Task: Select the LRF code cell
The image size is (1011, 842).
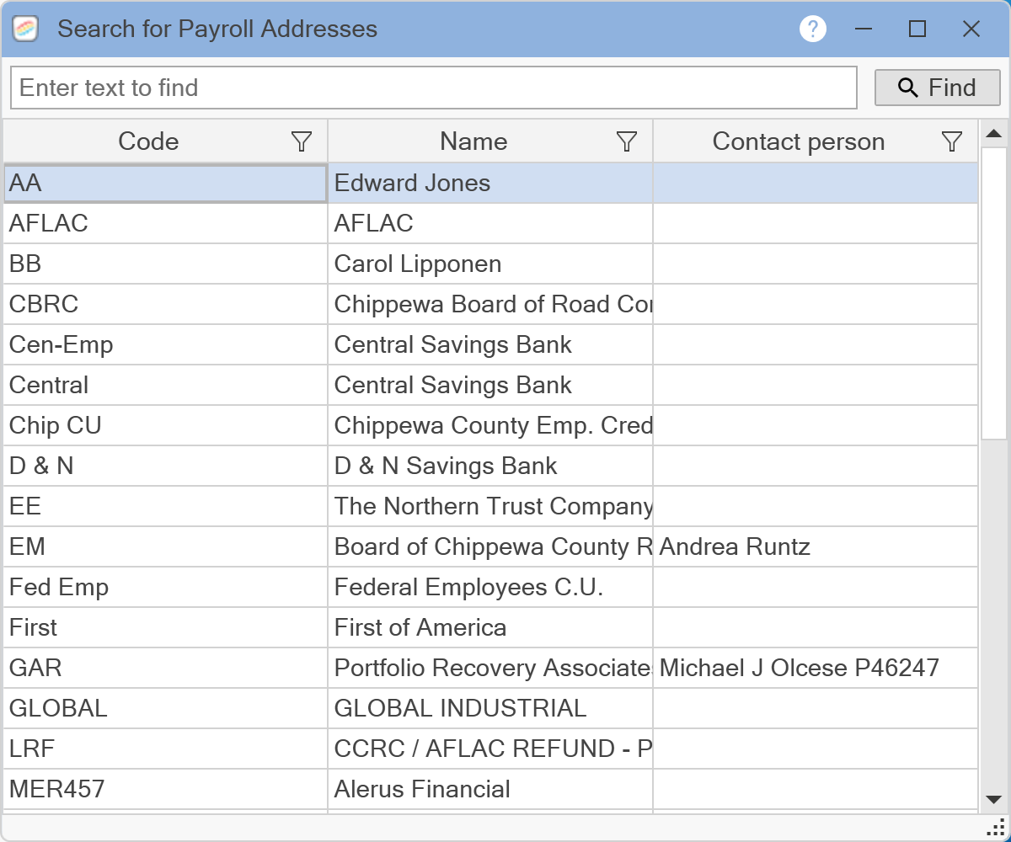Action: point(165,749)
